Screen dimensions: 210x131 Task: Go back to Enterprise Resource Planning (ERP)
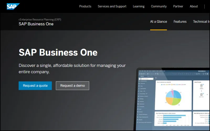click(40, 19)
